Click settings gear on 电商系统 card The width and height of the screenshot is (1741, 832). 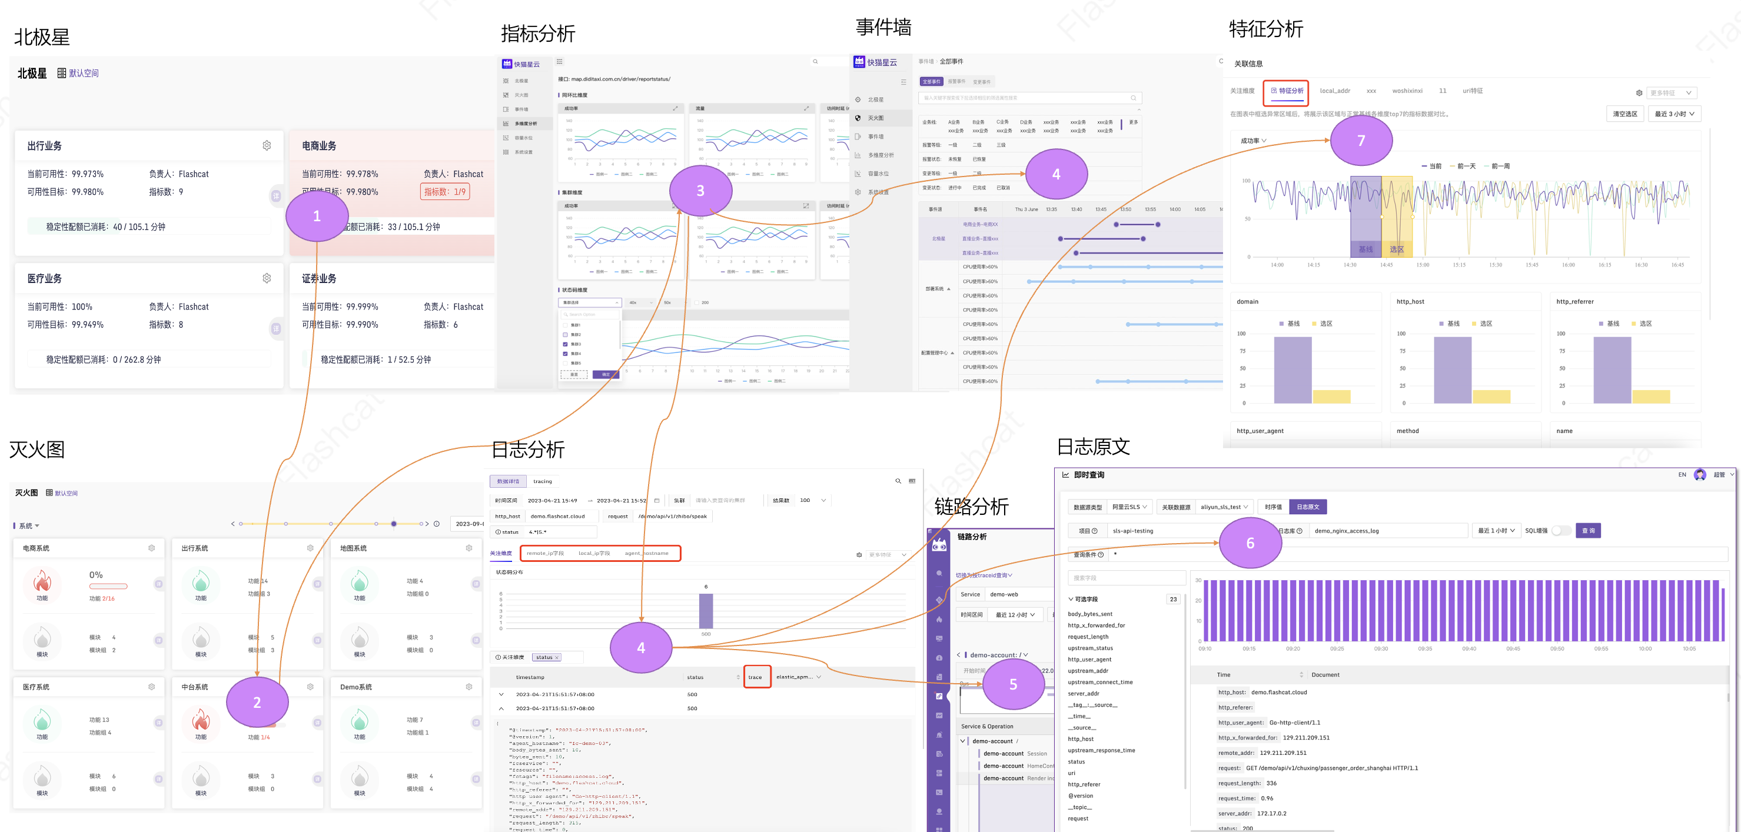pyautogui.click(x=151, y=548)
